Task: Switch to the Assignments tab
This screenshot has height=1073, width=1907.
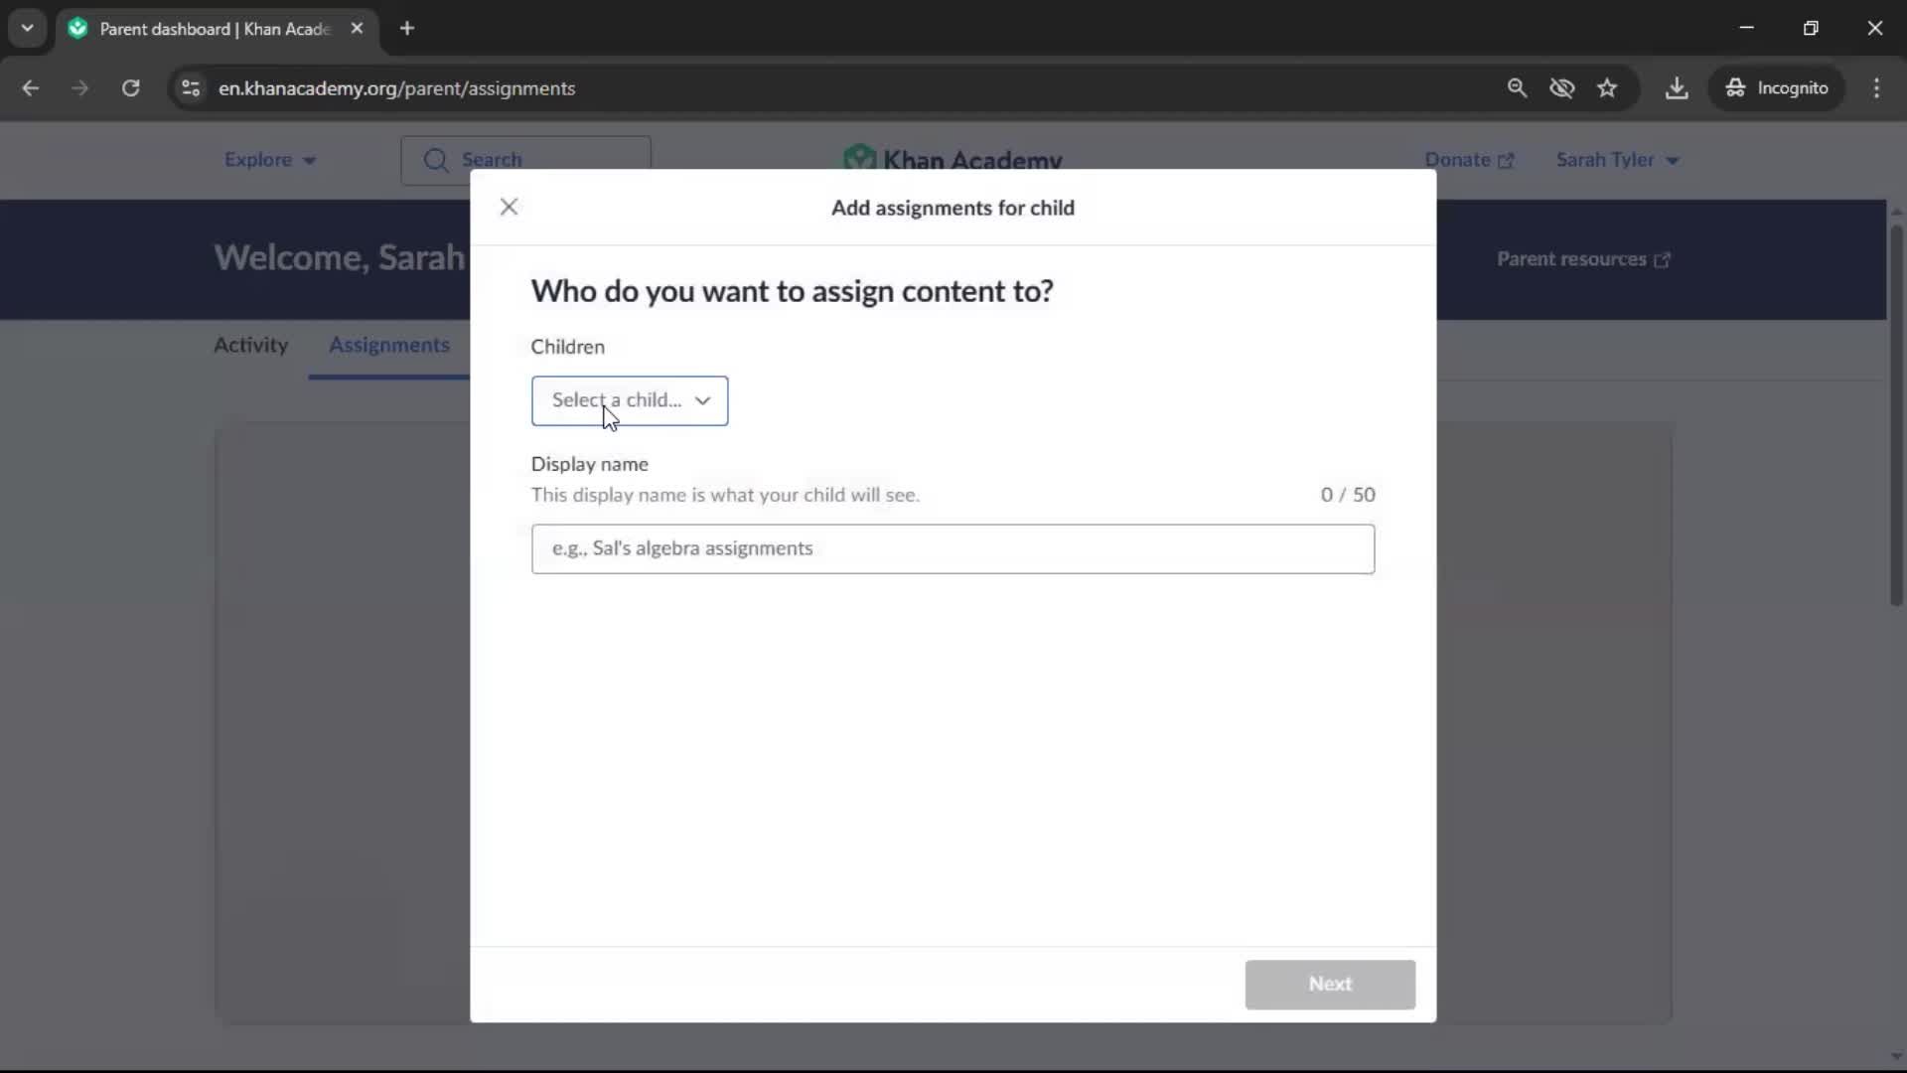Action: 389,345
